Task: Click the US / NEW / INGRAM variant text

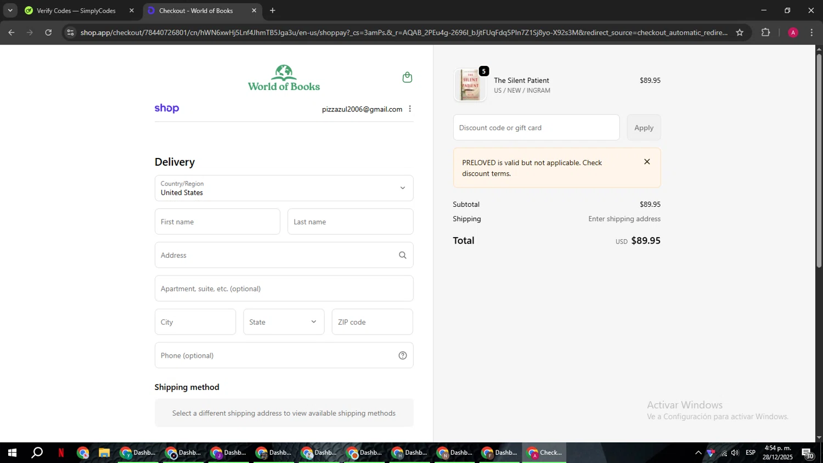Action: (522, 91)
